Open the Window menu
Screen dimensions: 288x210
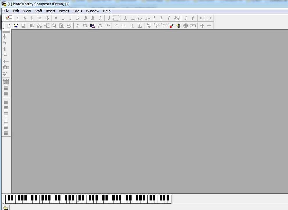[92, 11]
